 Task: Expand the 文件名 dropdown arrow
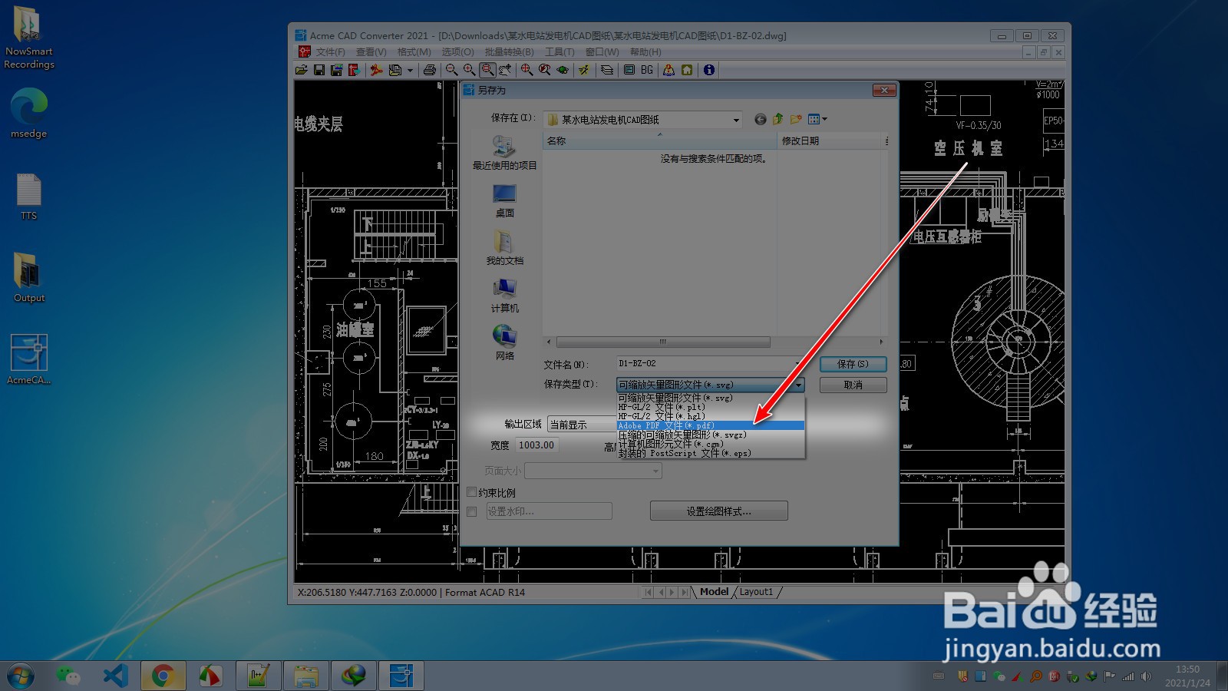click(798, 363)
